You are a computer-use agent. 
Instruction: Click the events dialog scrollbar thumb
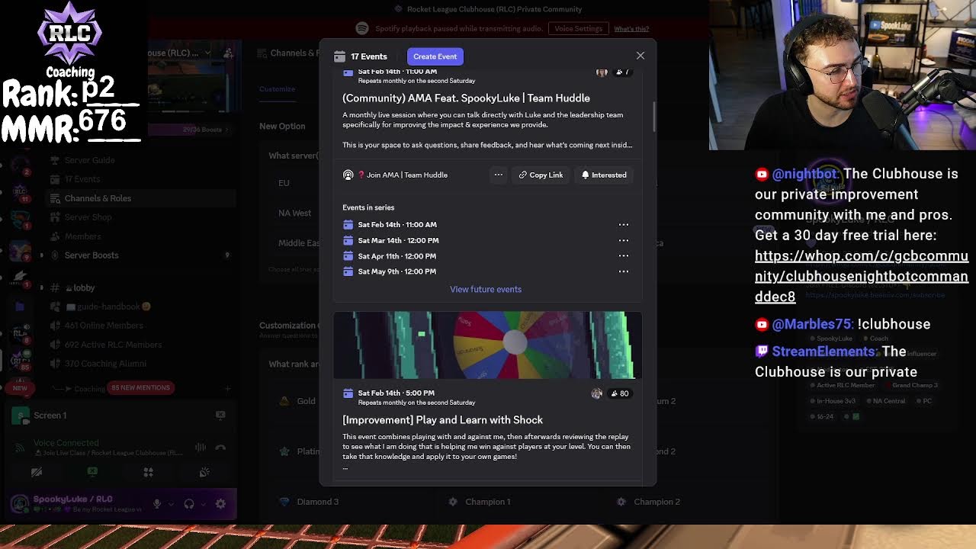(653, 116)
